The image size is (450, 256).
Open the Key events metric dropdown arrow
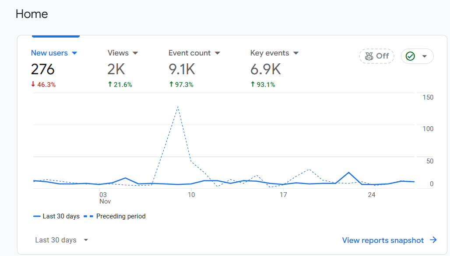(x=296, y=53)
